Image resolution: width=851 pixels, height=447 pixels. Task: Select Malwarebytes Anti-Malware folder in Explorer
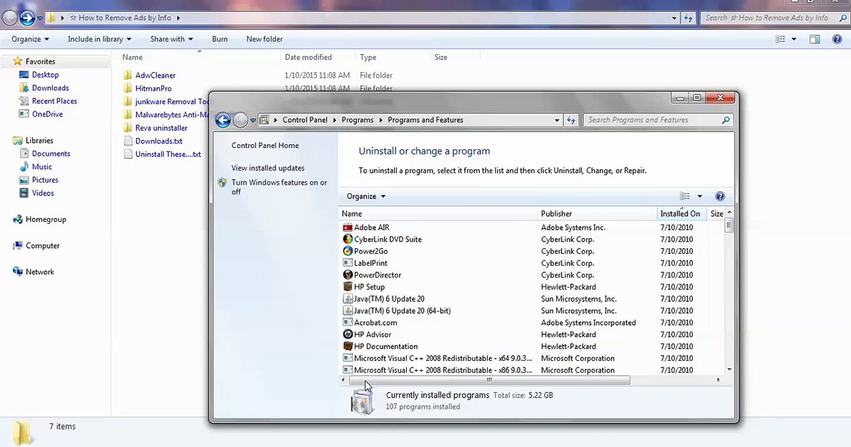click(x=166, y=115)
